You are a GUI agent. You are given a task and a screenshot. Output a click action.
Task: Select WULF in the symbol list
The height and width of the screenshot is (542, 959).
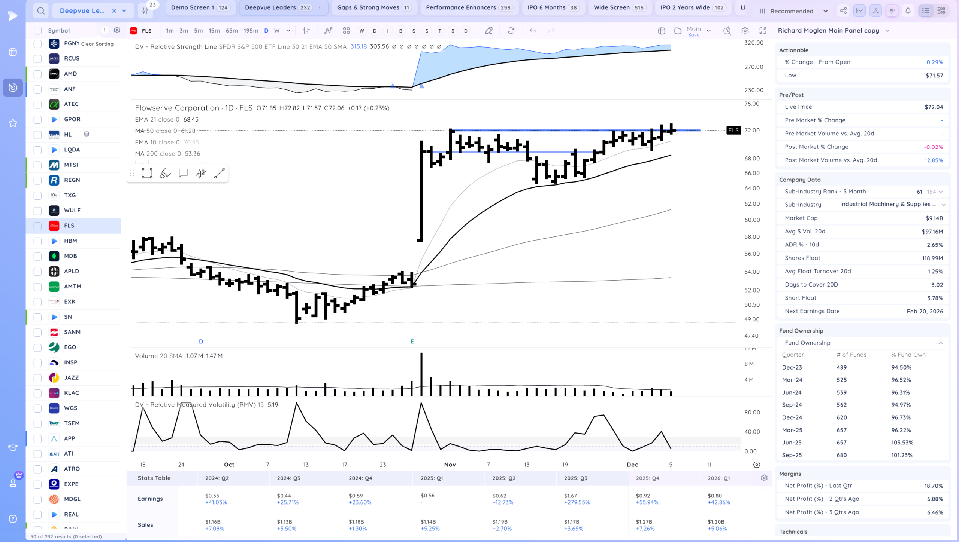[x=72, y=211]
